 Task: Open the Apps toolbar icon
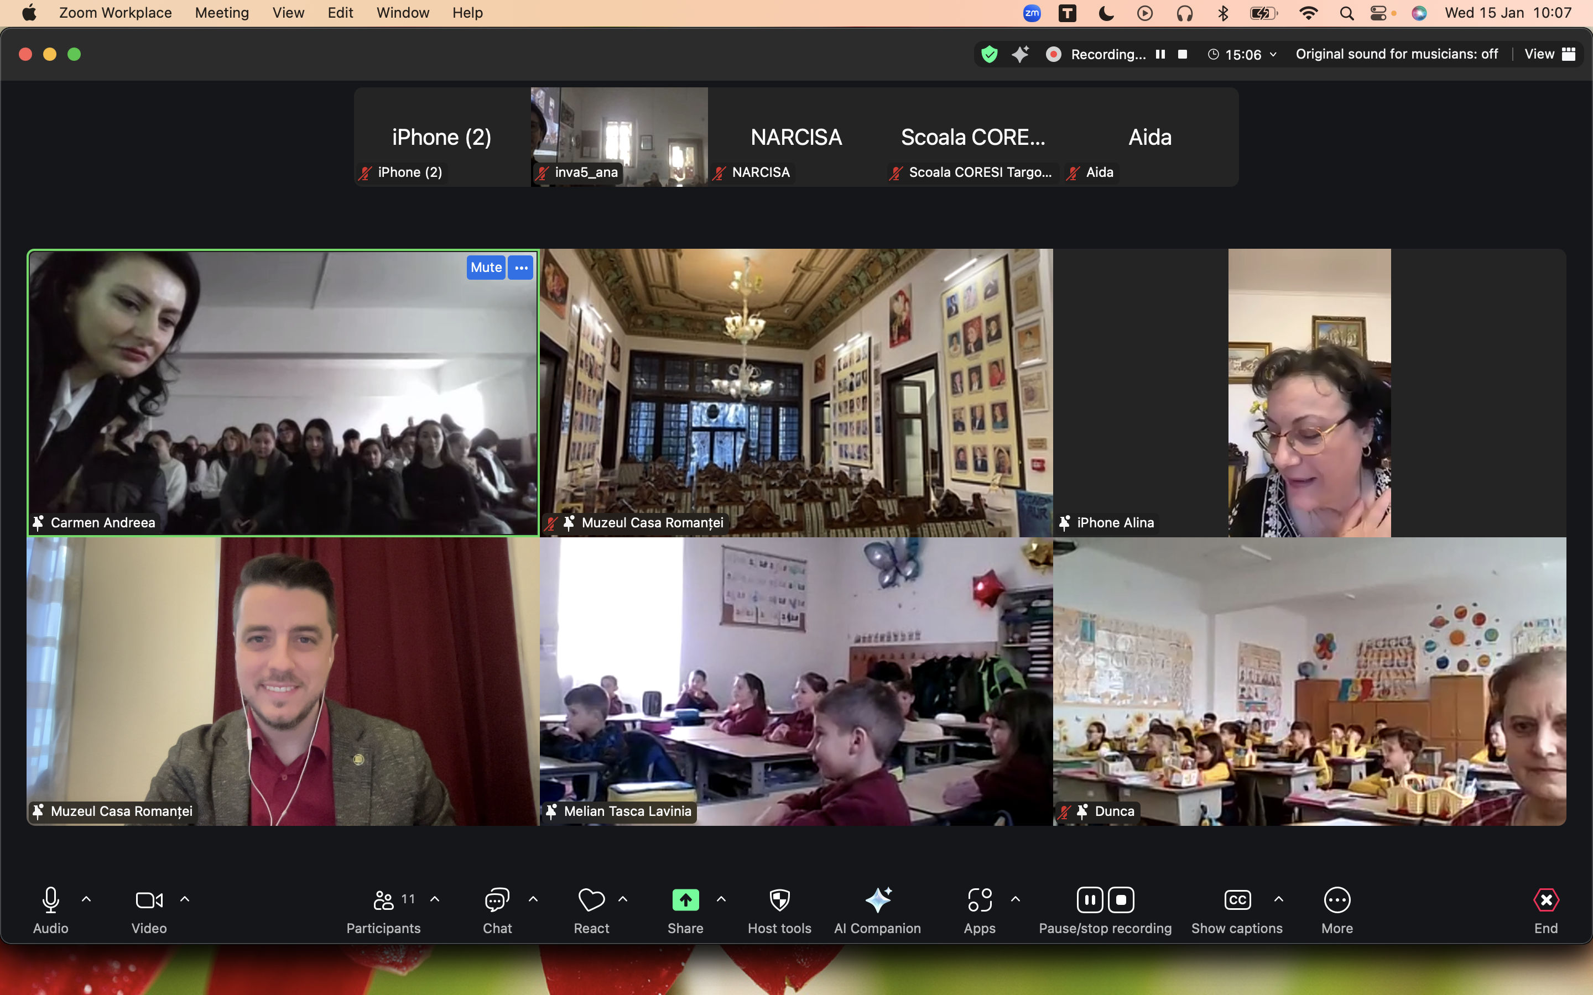tap(980, 899)
